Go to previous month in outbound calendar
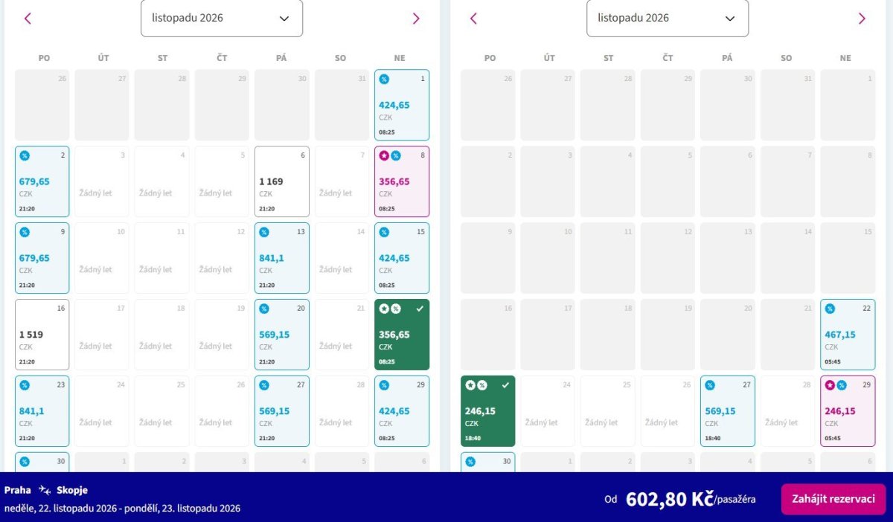 pos(28,19)
